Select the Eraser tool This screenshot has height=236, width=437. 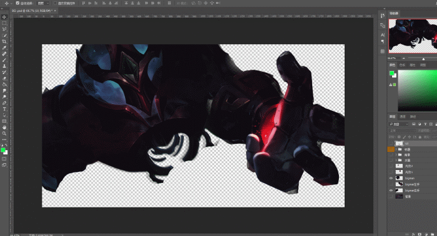(4, 78)
